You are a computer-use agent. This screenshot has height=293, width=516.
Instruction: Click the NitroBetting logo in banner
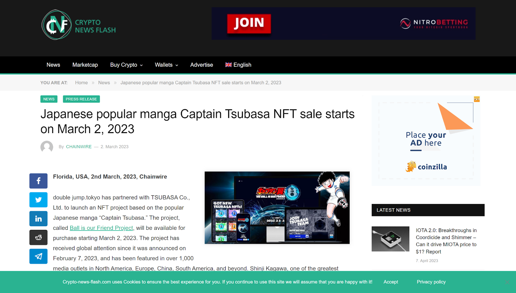434,24
